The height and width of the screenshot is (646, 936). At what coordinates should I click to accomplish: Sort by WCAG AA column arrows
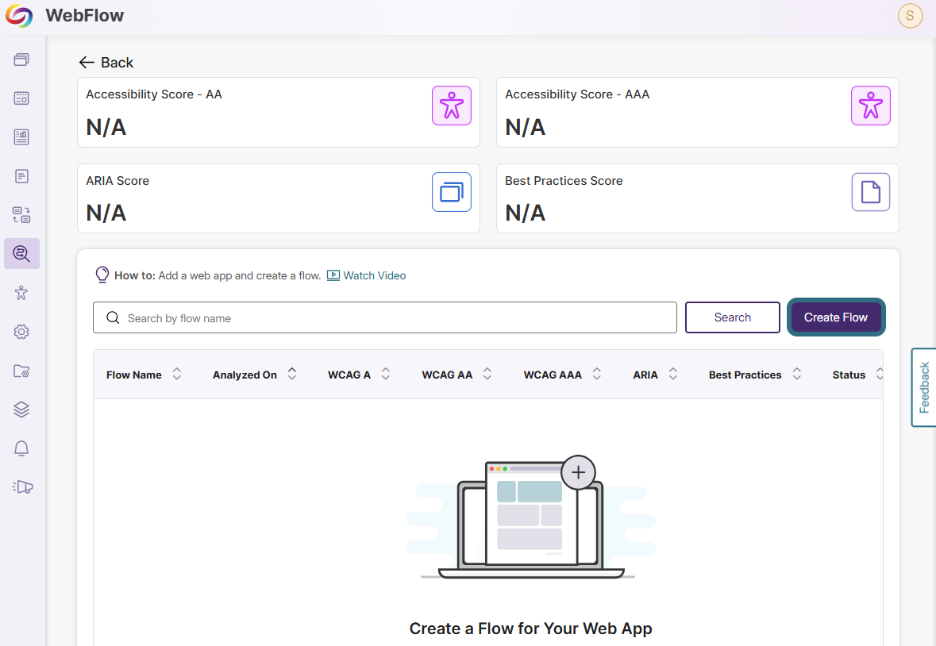(x=487, y=374)
